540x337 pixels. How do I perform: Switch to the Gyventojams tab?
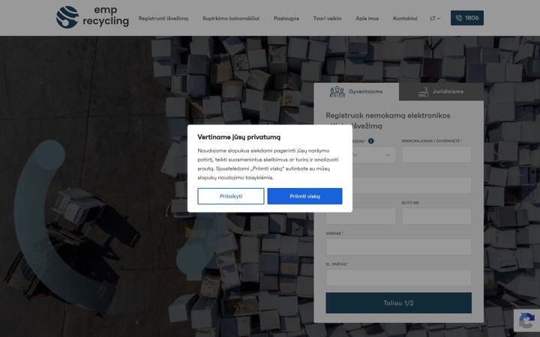pyautogui.click(x=356, y=91)
